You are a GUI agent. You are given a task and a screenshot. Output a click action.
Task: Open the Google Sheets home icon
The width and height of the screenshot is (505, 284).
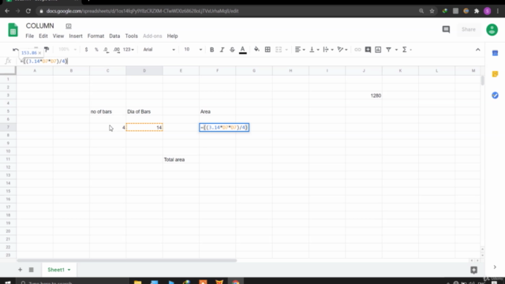(x=13, y=30)
